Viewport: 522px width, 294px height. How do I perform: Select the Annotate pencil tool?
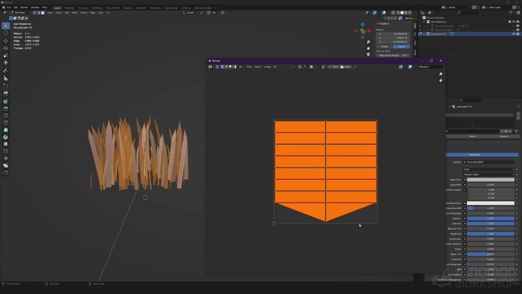pyautogui.click(x=6, y=70)
